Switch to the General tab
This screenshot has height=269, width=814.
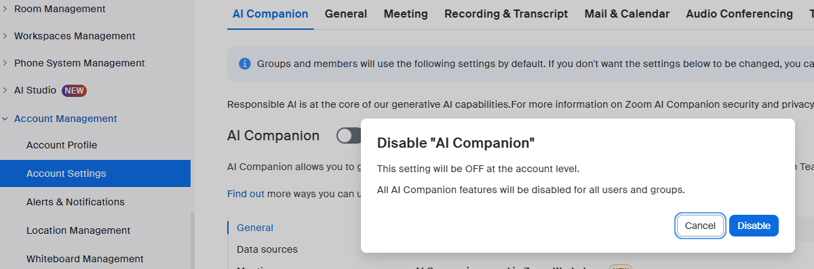click(346, 14)
